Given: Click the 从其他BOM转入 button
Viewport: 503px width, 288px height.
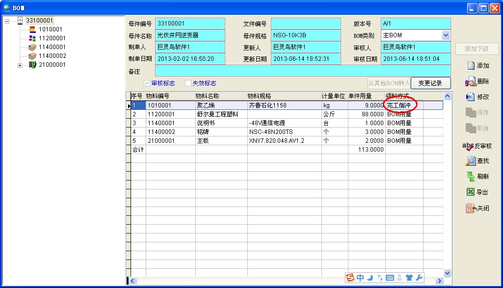Looking at the screenshot, I should point(389,83).
